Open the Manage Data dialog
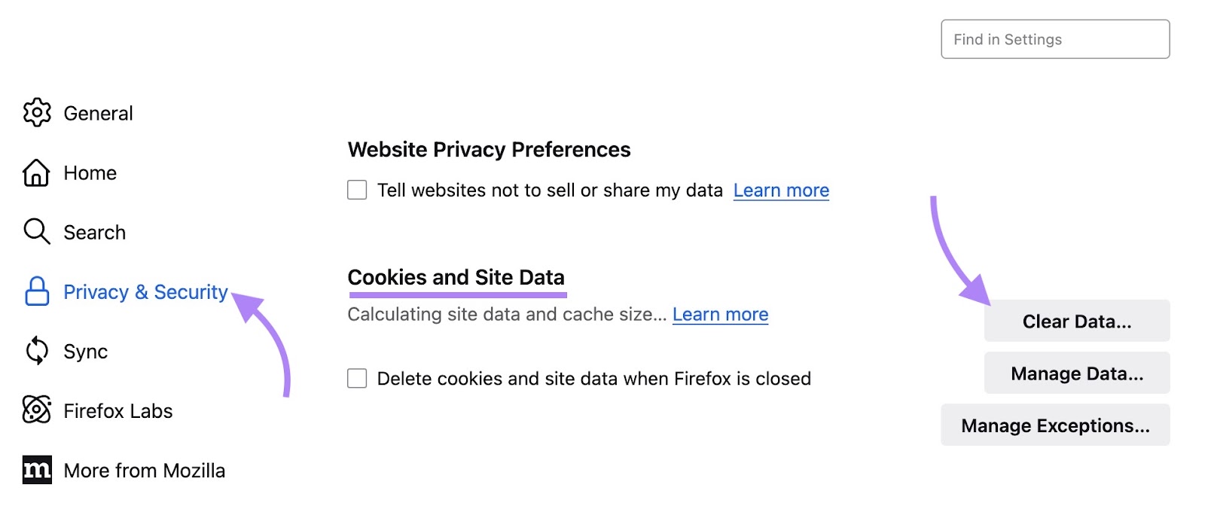 pos(1075,373)
